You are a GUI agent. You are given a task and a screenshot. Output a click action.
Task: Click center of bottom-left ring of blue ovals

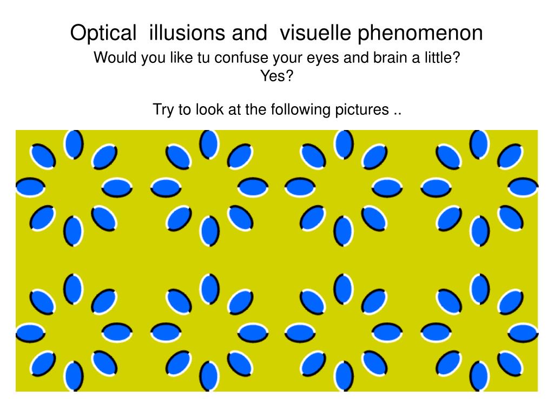coord(74,331)
